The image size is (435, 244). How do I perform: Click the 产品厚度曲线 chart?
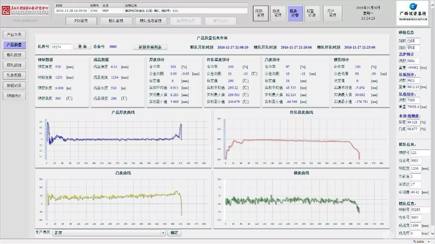click(x=123, y=139)
